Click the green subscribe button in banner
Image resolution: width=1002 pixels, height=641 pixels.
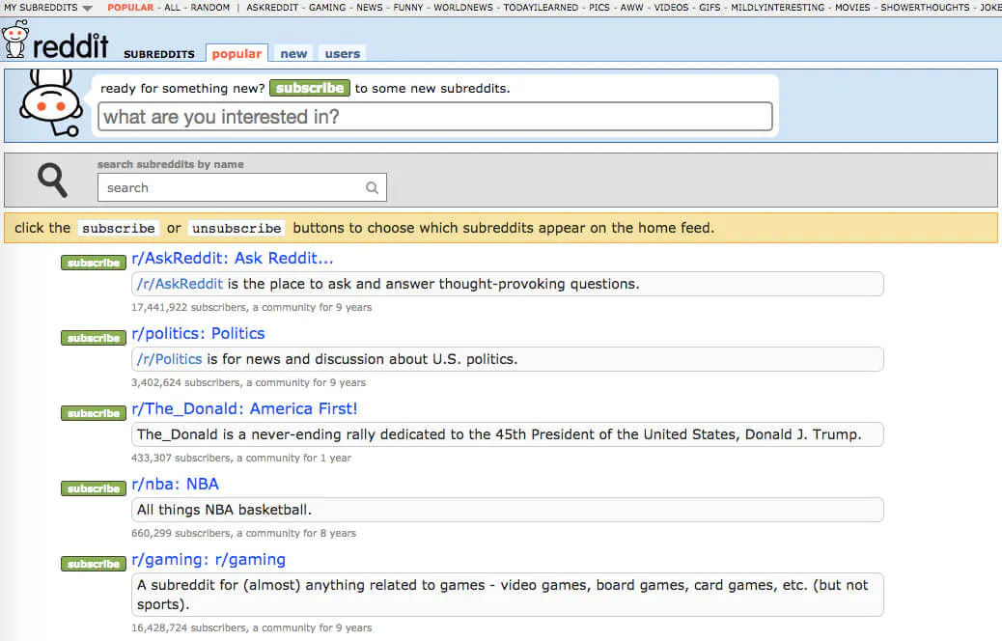click(x=309, y=88)
